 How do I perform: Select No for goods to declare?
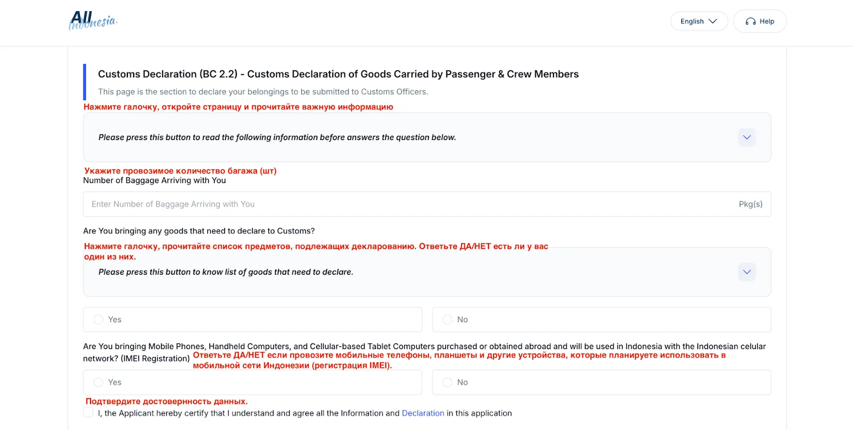pos(448,320)
